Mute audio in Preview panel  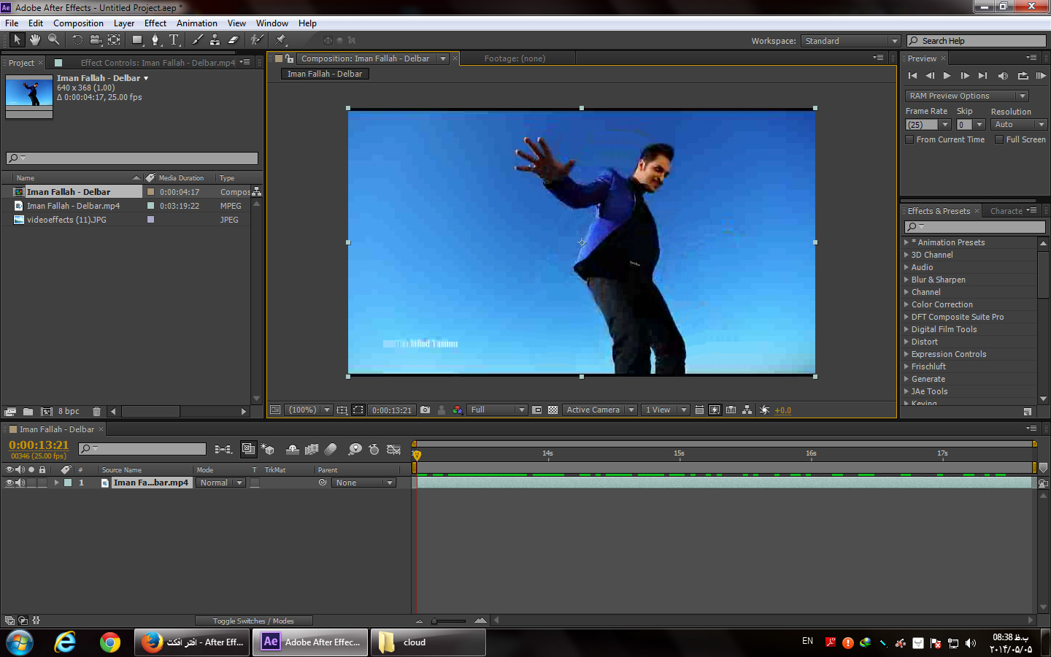click(1003, 76)
